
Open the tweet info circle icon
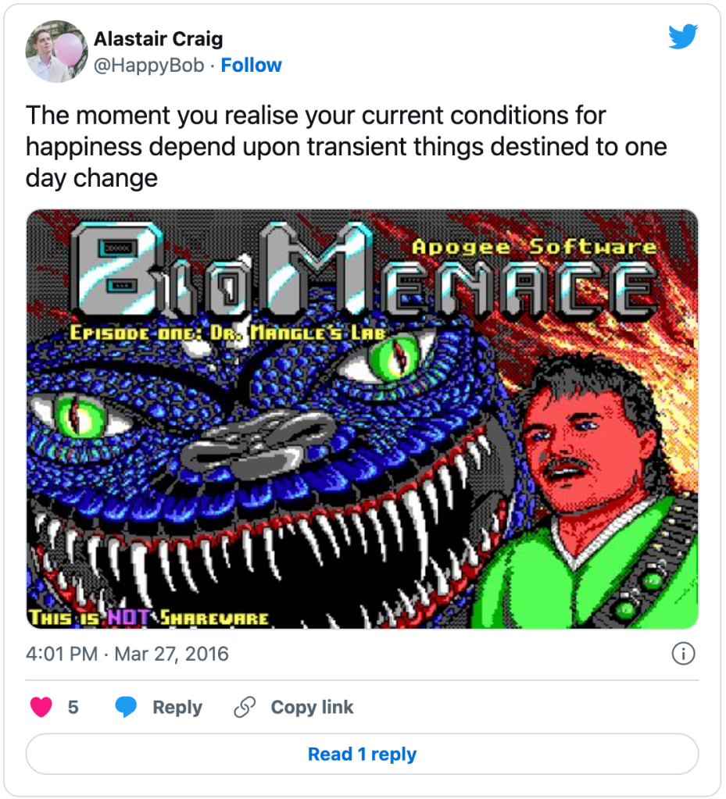tap(683, 654)
